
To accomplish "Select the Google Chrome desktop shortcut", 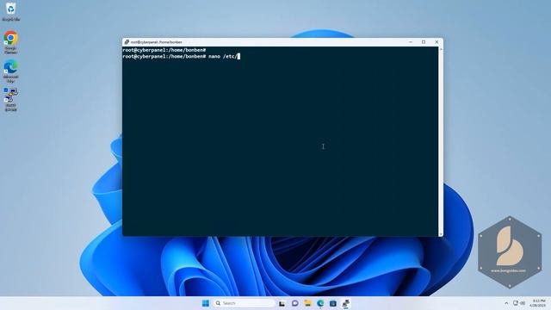I will (x=10, y=42).
